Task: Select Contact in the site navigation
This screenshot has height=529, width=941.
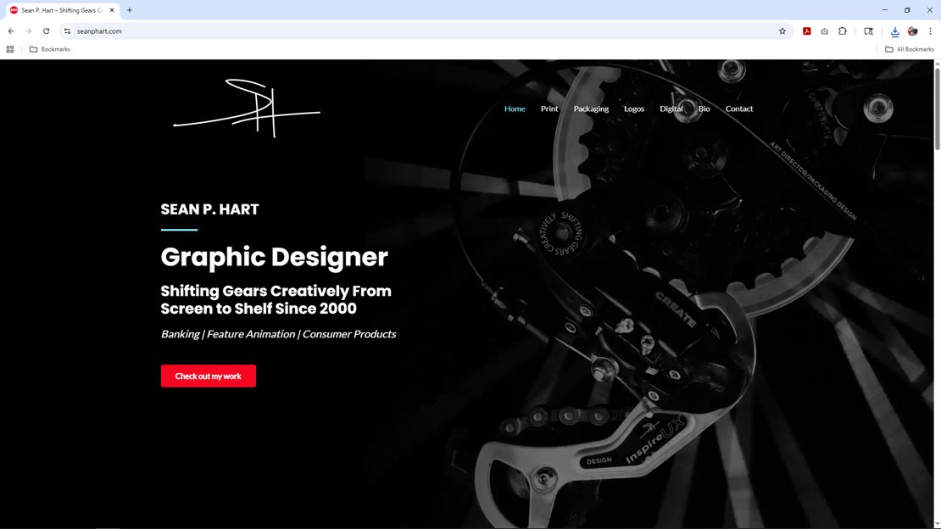Action: tap(738, 109)
